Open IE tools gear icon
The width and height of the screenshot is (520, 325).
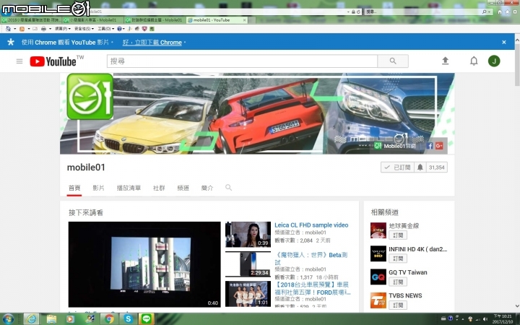[x=515, y=12]
